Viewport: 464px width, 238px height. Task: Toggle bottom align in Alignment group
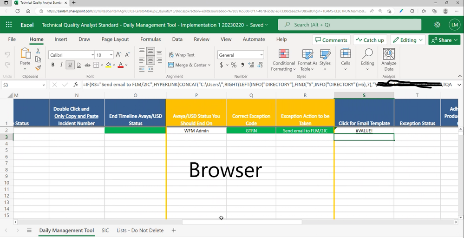(159, 52)
